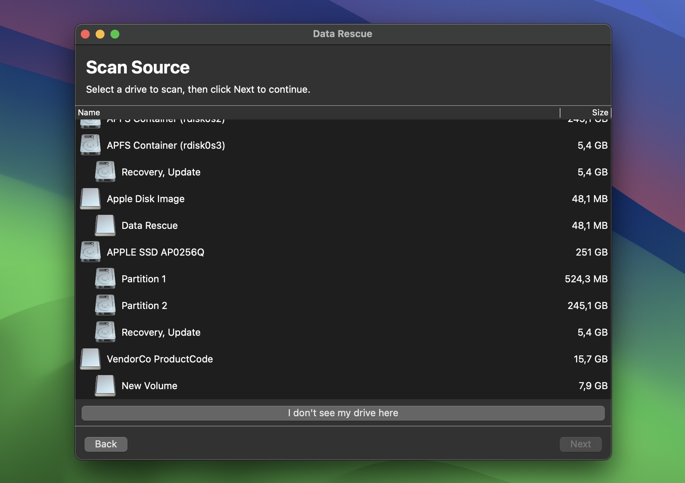Click the 15,7 GB size value

[x=590, y=359]
